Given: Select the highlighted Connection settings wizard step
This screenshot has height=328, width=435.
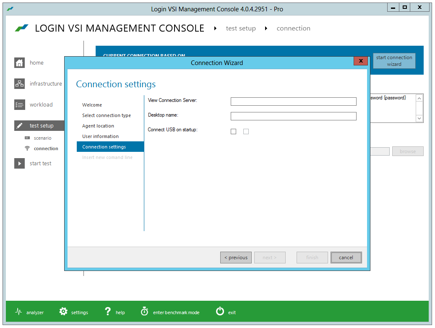Looking at the screenshot, I should pyautogui.click(x=110, y=147).
